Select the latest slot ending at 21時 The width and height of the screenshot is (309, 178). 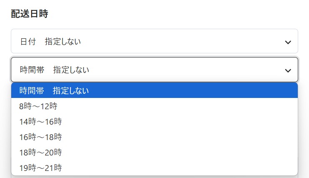40,168
